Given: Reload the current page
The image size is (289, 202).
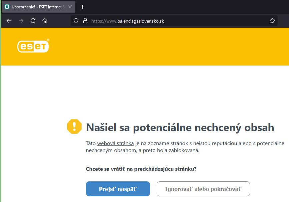Looking at the screenshot, I should point(33,21).
